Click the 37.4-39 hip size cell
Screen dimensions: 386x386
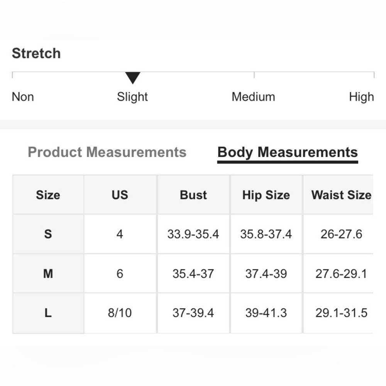(266, 274)
